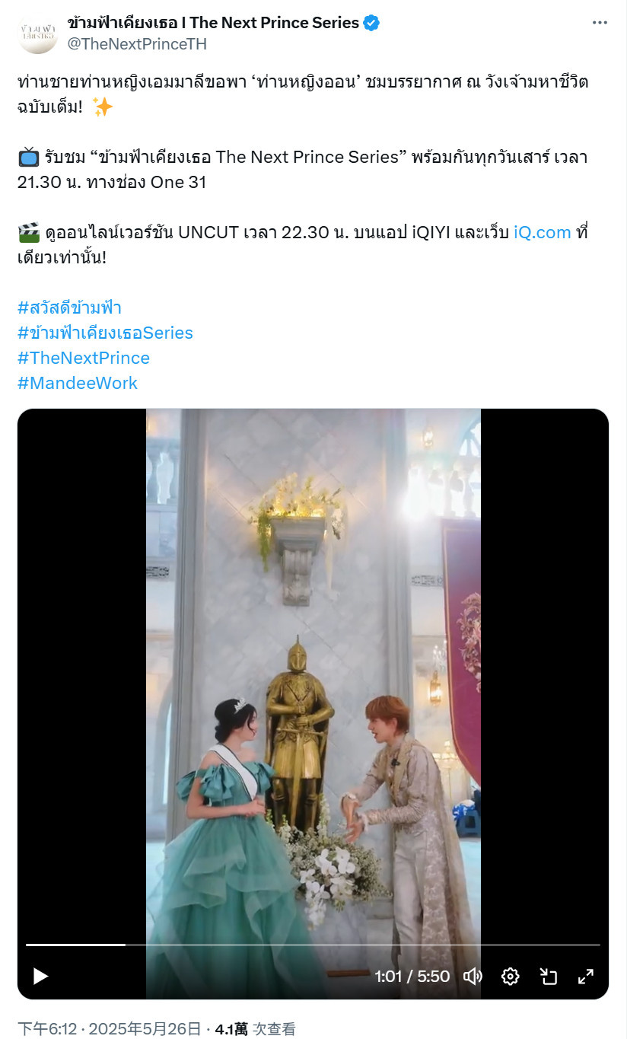Click the 1:01 / 5:50 time display
The image size is (627, 1039).
point(412,976)
